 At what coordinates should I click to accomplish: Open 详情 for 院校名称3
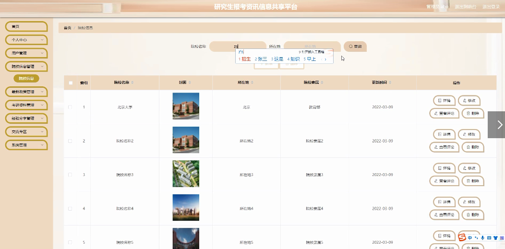[x=444, y=168]
